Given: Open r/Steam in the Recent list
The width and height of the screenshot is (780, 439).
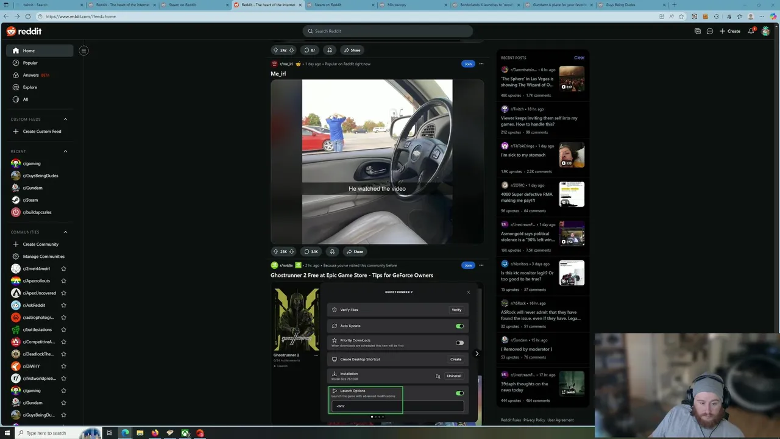Looking at the screenshot, I should [40, 200].
